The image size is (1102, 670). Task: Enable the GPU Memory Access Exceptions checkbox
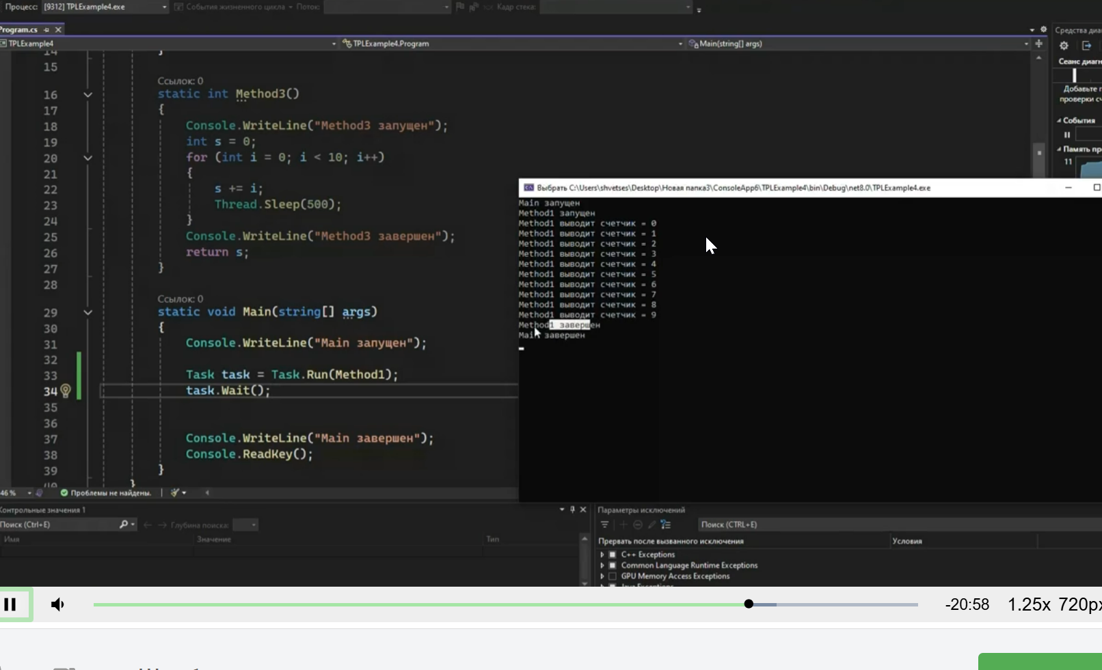click(613, 576)
